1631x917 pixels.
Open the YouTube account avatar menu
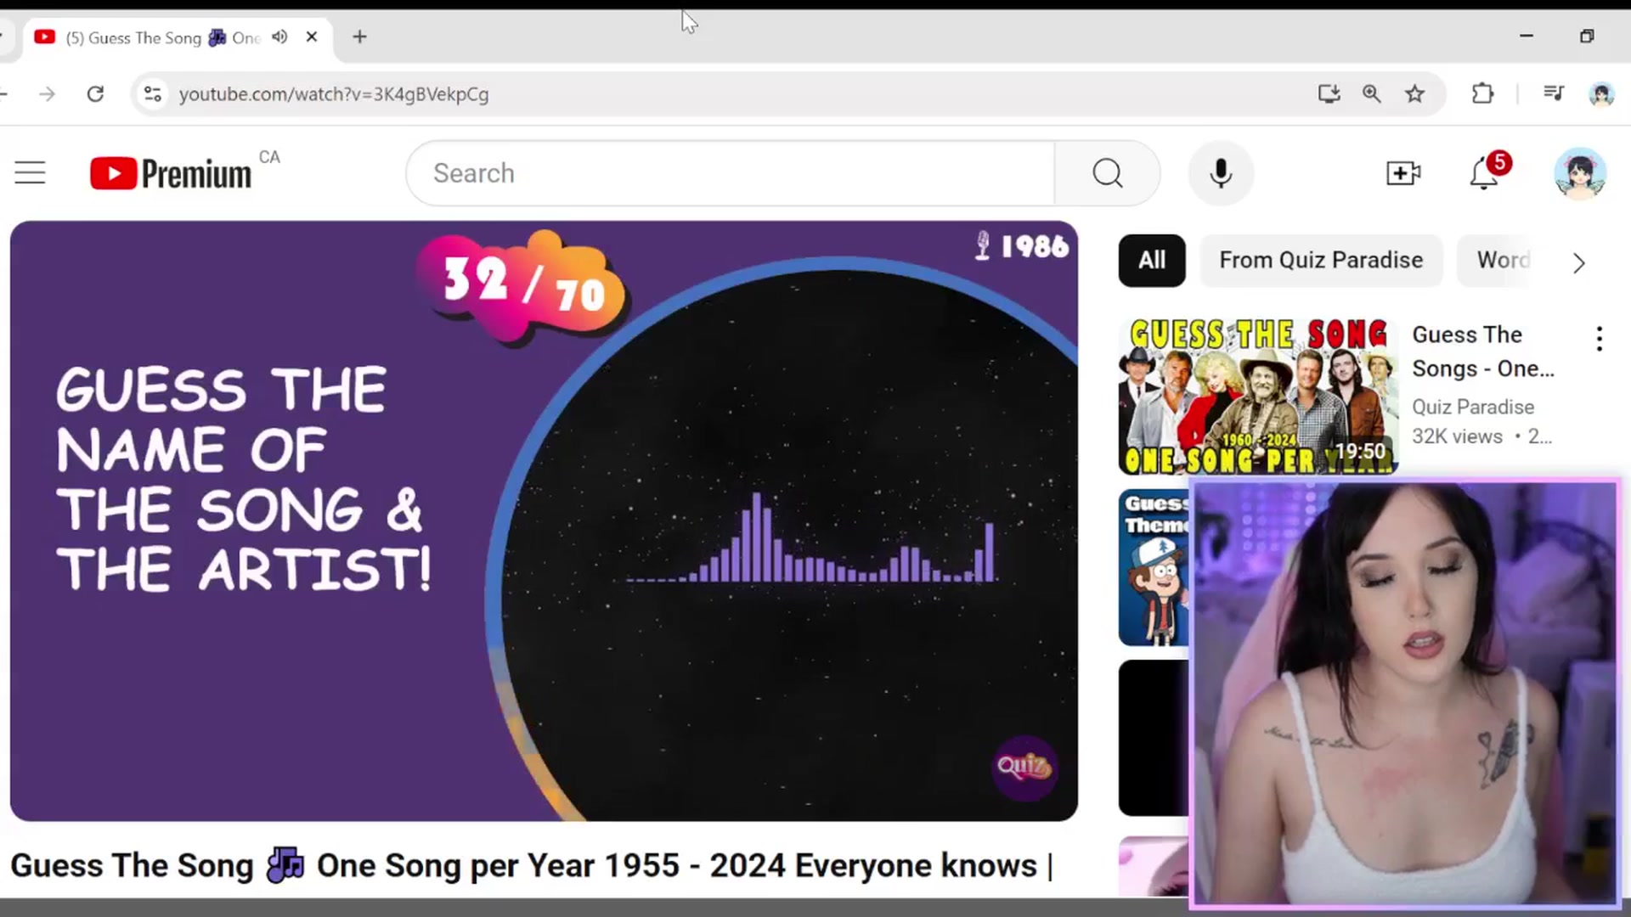click(1579, 173)
